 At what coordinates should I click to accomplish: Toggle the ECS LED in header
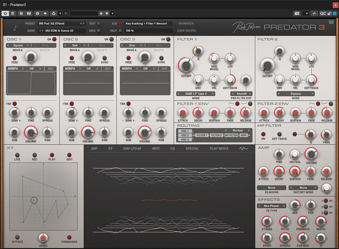point(120,24)
